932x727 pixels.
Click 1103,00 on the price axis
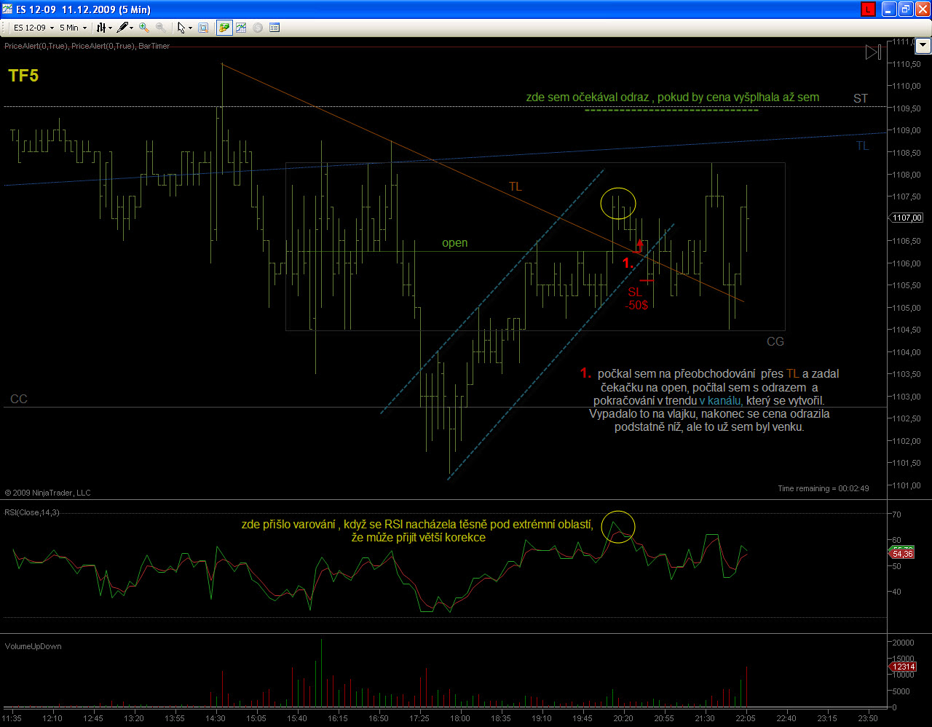pyautogui.click(x=907, y=397)
